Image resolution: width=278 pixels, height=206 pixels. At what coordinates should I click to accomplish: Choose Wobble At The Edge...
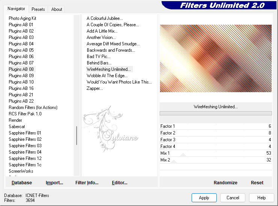(x=107, y=76)
